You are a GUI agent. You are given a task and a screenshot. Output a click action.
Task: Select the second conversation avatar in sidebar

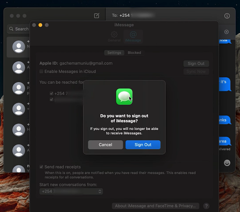[x=19, y=68]
